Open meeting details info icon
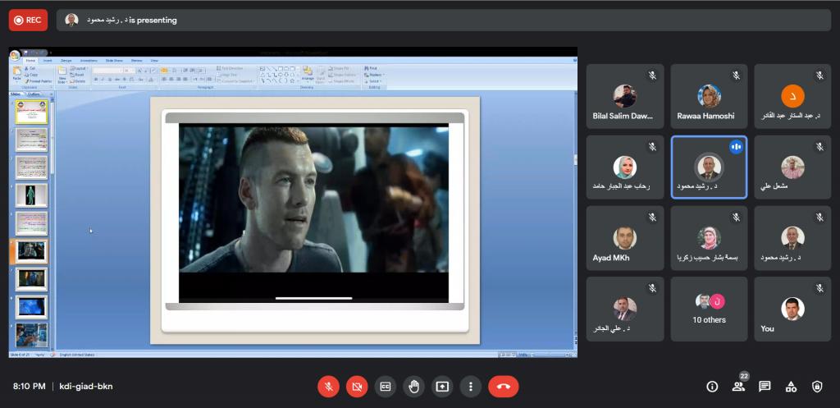840x408 pixels. tap(712, 387)
